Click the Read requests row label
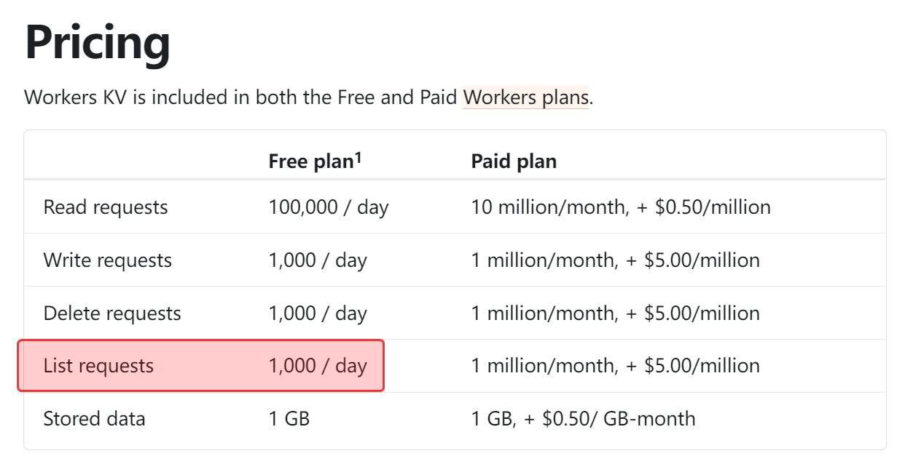921x464 pixels. tap(106, 207)
